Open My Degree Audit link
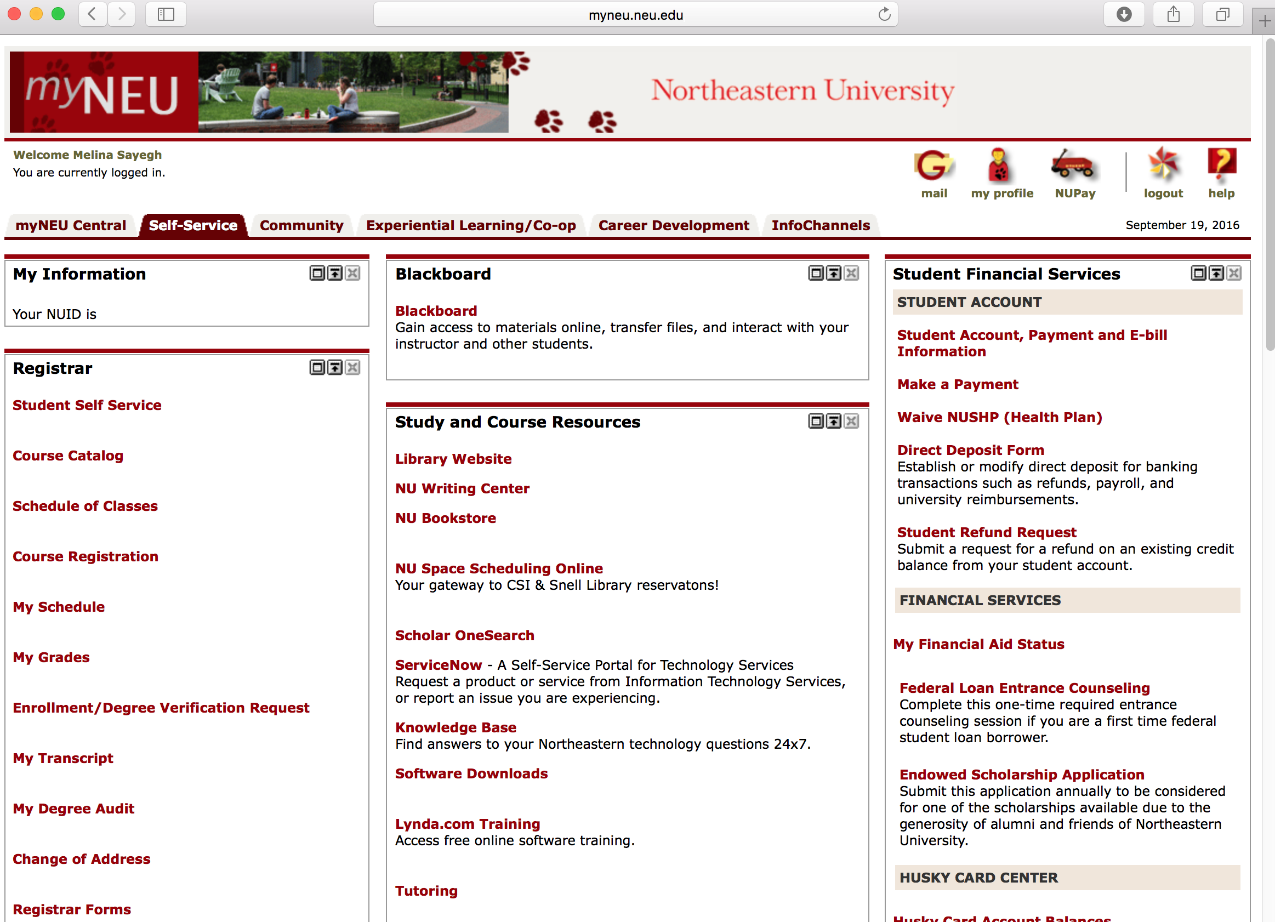This screenshot has width=1275, height=922. [x=73, y=809]
